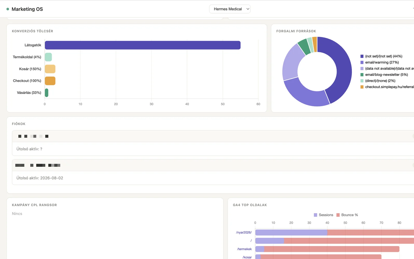Select the Termékoldal (4%) funnel bar
Viewport: 414px width, 259px height.
pyautogui.click(x=48, y=57)
